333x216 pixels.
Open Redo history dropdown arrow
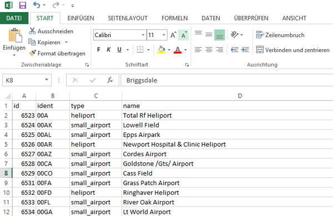click(63, 5)
